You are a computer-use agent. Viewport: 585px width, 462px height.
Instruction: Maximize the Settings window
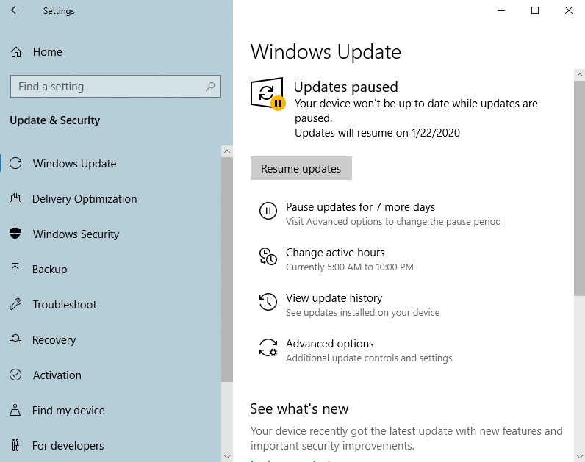pos(535,10)
